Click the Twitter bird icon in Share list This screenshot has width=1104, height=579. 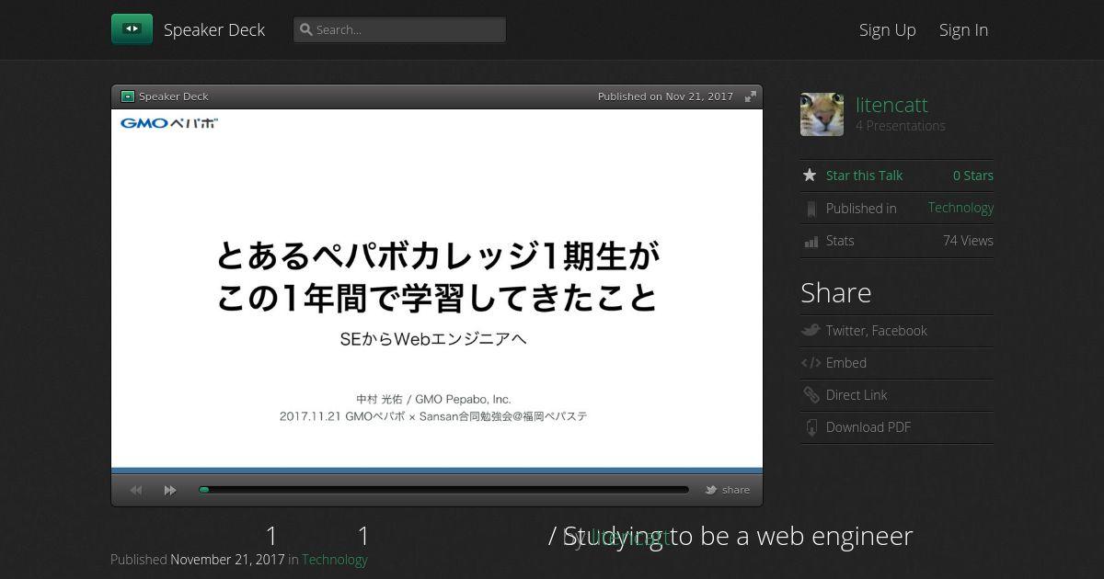pyautogui.click(x=811, y=330)
